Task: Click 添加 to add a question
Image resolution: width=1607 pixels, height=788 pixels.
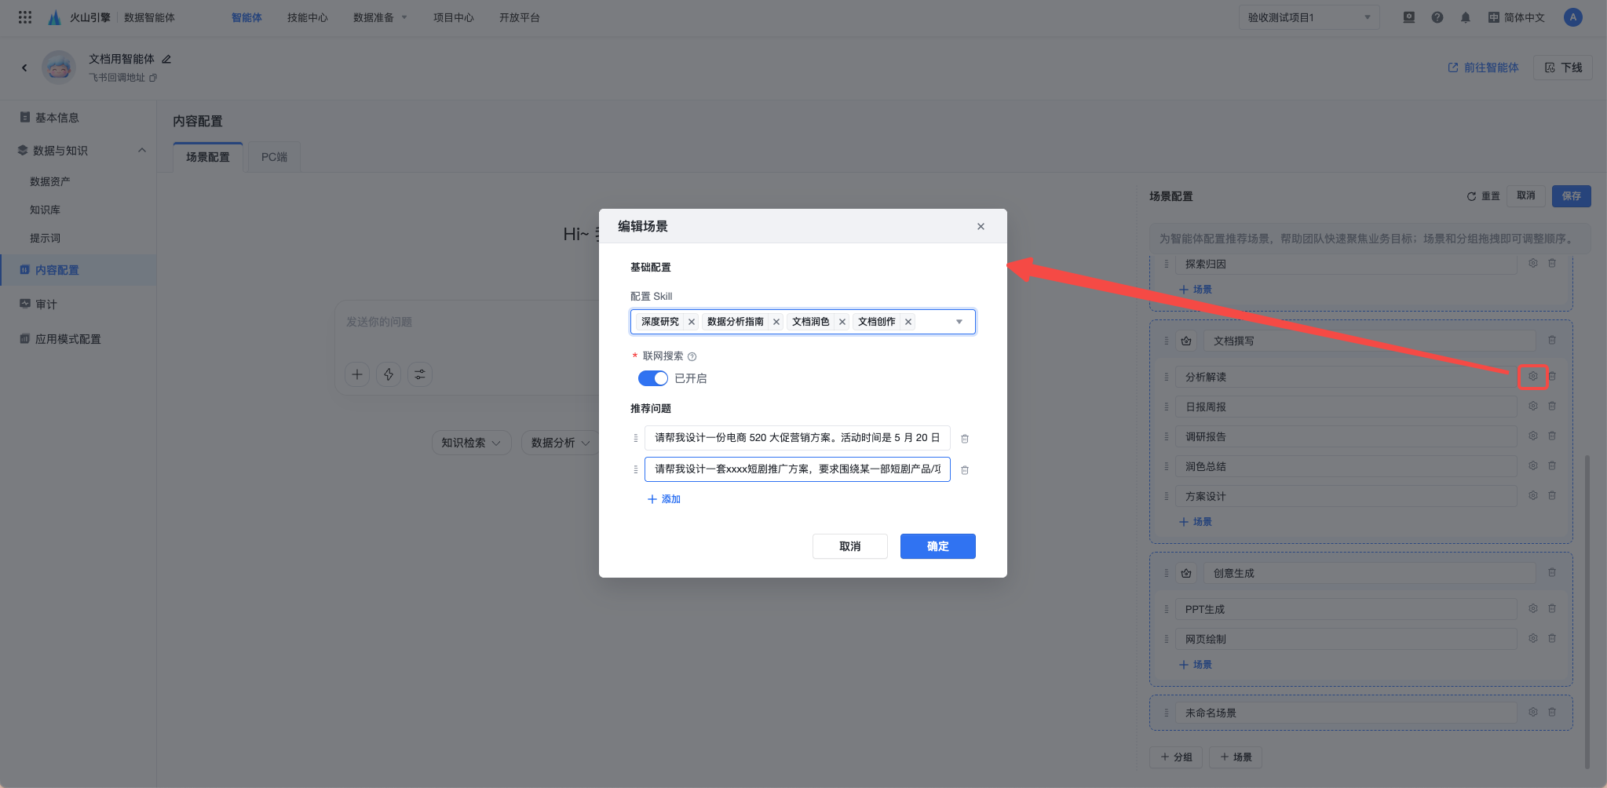Action: click(x=663, y=499)
